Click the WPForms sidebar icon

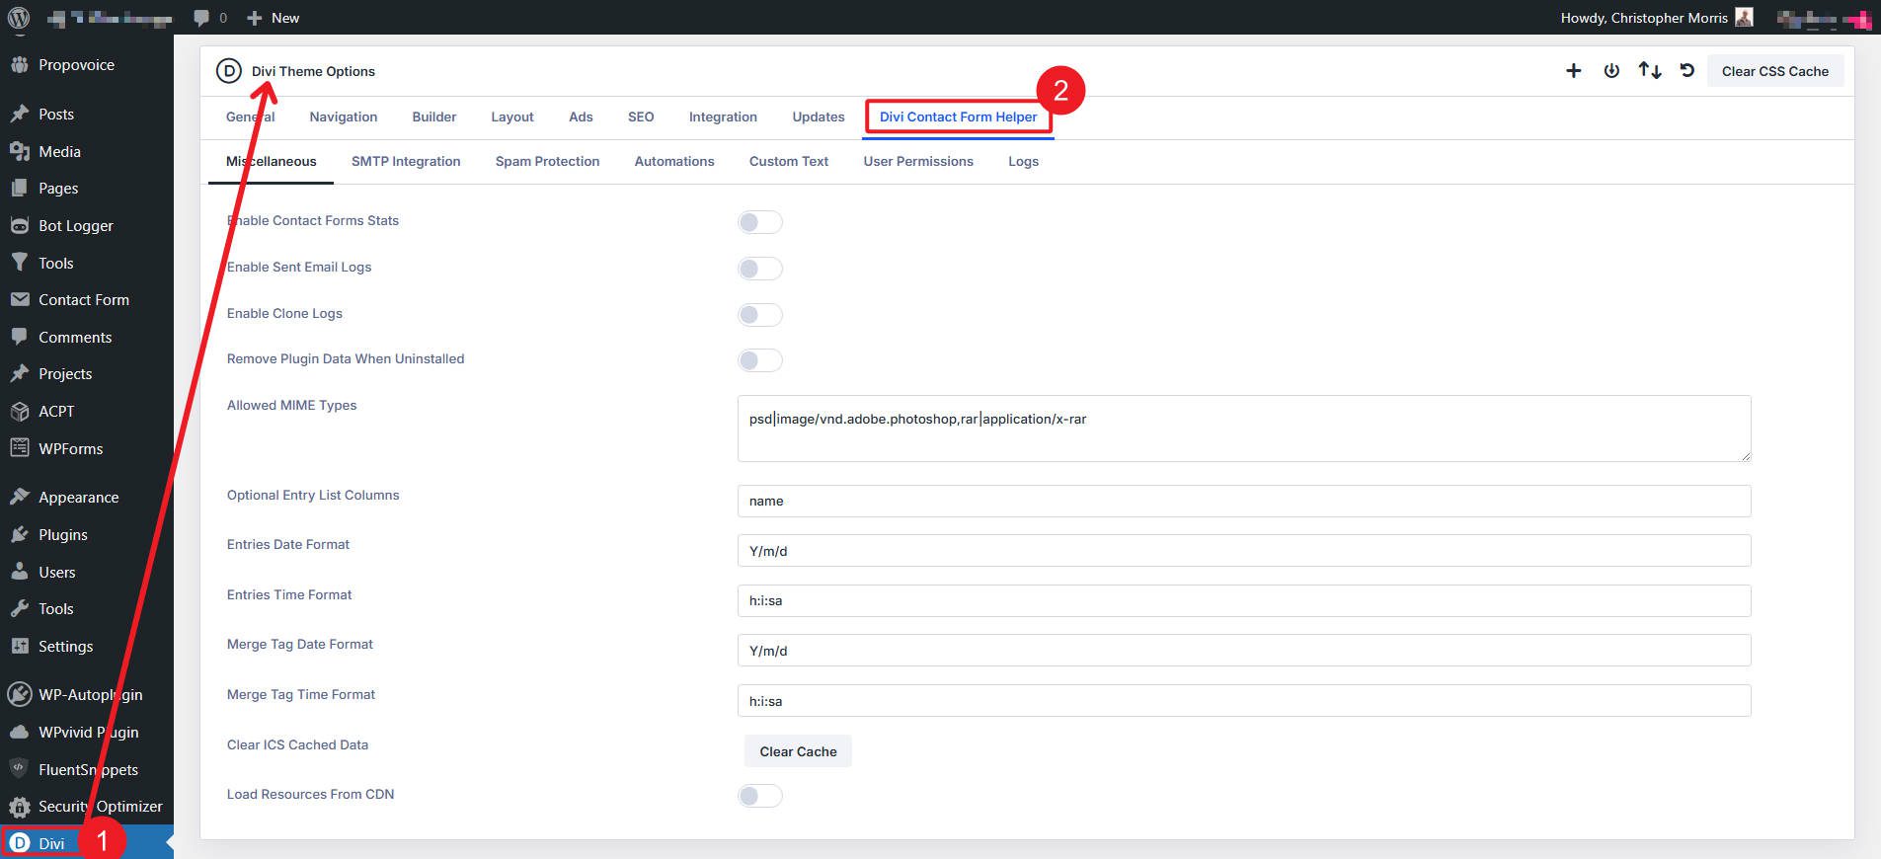coord(20,449)
